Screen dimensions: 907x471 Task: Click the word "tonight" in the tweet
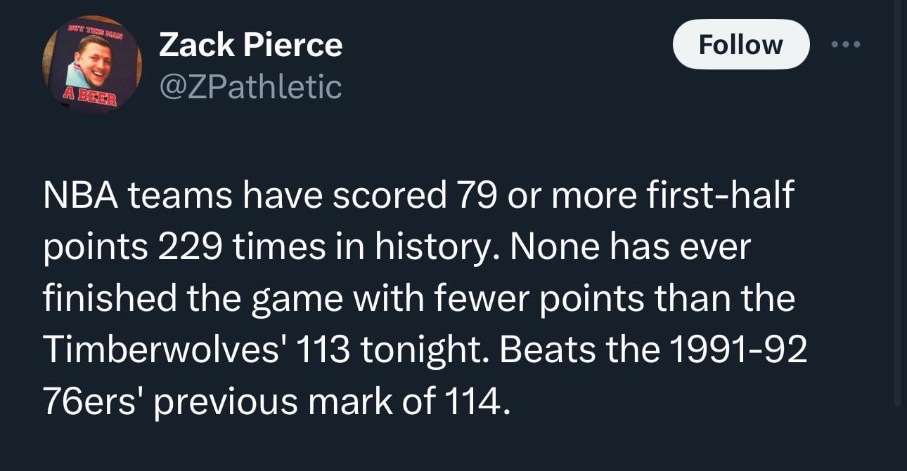pyautogui.click(x=425, y=349)
